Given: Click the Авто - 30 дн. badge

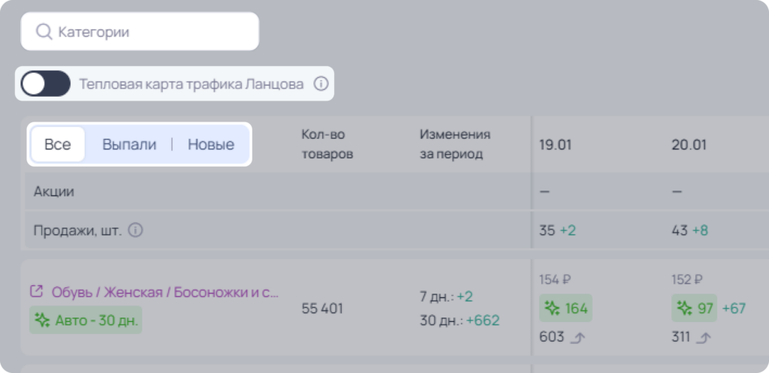Looking at the screenshot, I should (86, 320).
